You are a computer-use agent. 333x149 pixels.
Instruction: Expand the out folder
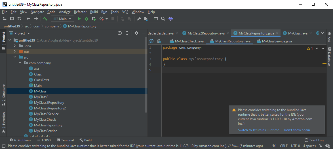(x=15, y=52)
